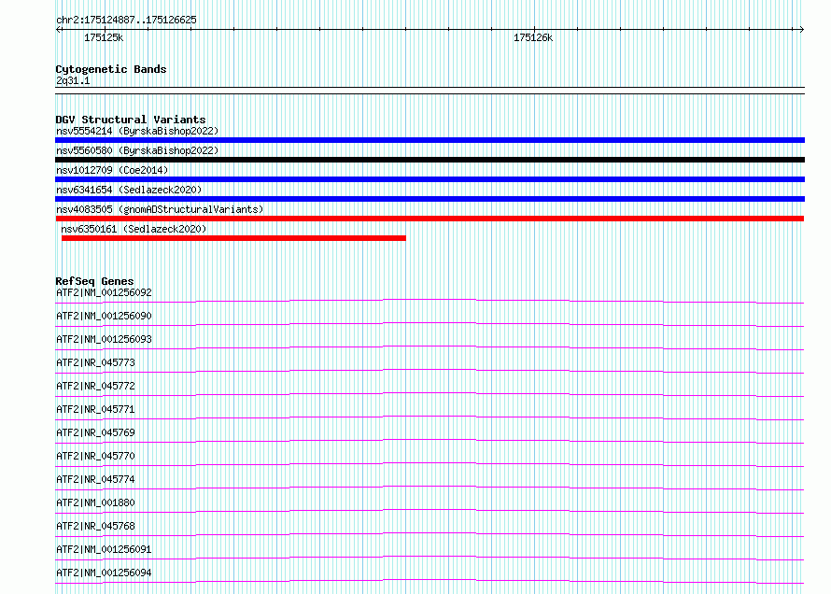Click the nsv5560580 (ByrskaBishop2022) variant label
The height and width of the screenshot is (594, 831).
pos(137,150)
